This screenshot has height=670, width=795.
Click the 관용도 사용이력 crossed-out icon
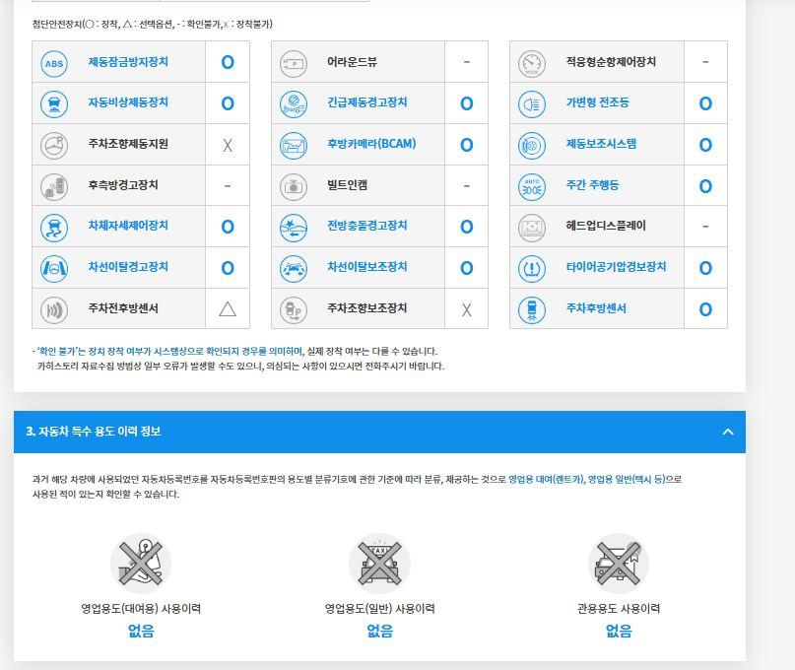pyautogui.click(x=619, y=564)
